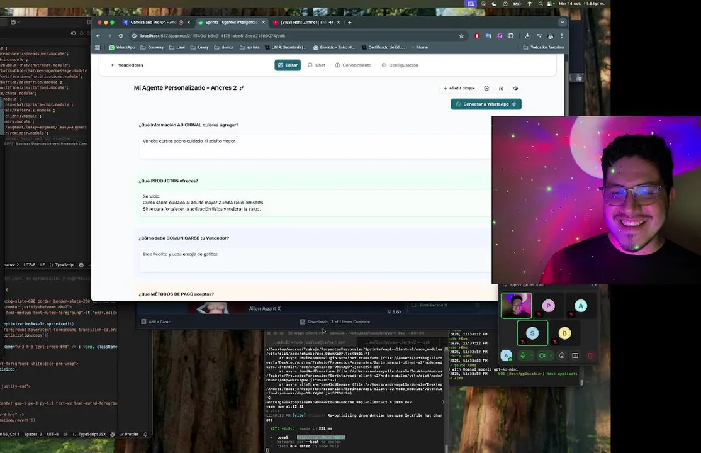Click the browser forward arrow
This screenshot has width=701, height=453.
click(109, 36)
